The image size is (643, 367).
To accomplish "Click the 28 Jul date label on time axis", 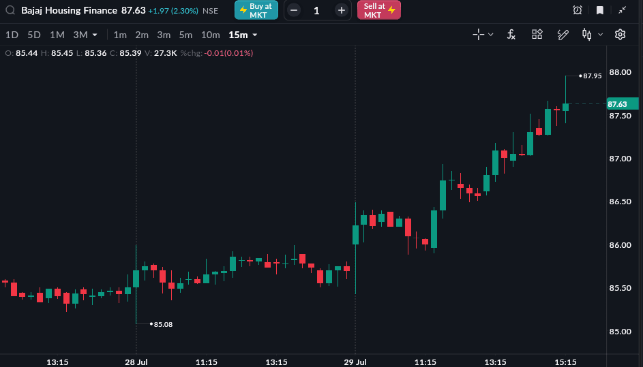I will (x=136, y=362).
